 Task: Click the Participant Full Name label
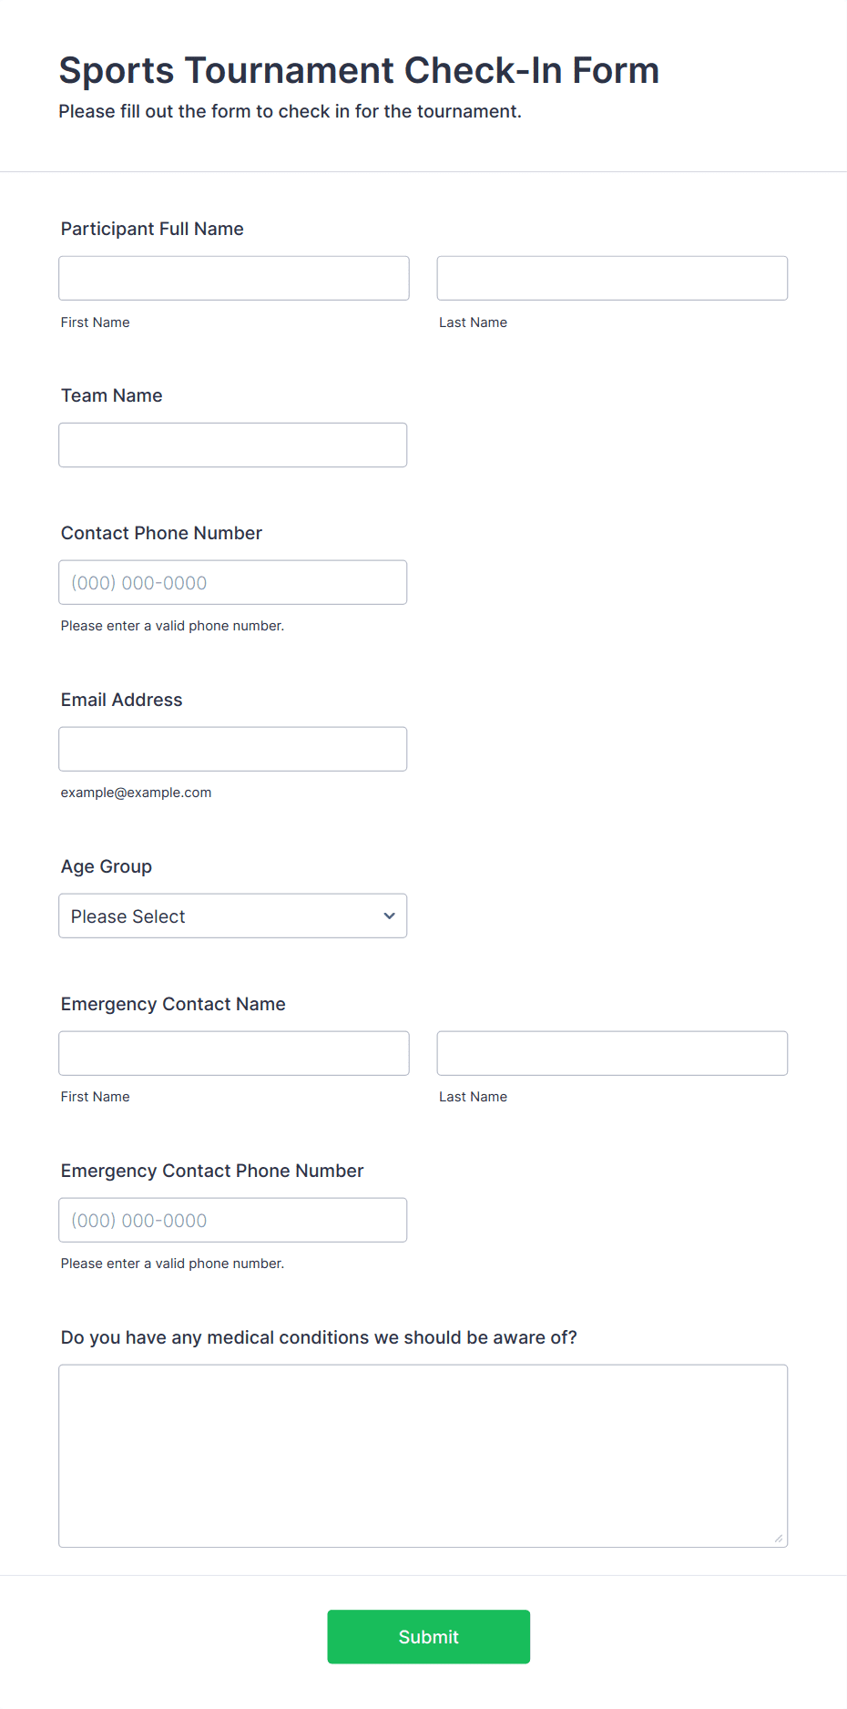(152, 229)
